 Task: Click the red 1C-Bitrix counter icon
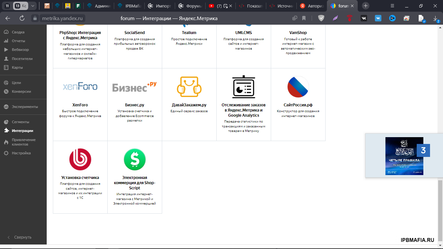[x=80, y=159]
